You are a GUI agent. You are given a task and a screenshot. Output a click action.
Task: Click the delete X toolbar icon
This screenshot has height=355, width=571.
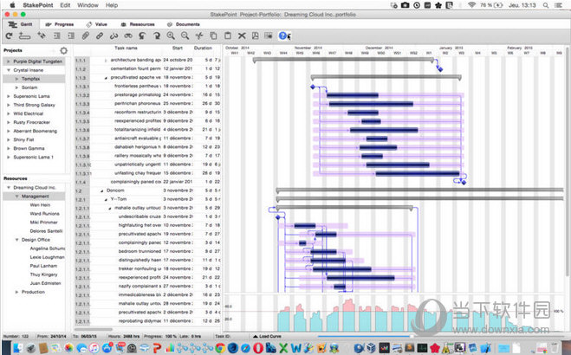point(242,35)
